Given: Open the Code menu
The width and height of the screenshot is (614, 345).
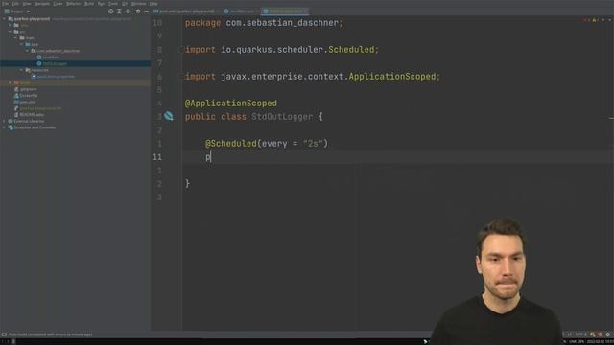Looking at the screenshot, I should (x=58, y=4).
